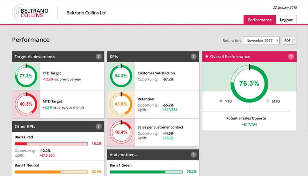The width and height of the screenshot is (308, 176).
Task: Click the red +£13,636 uplift value
Action: coord(47,155)
